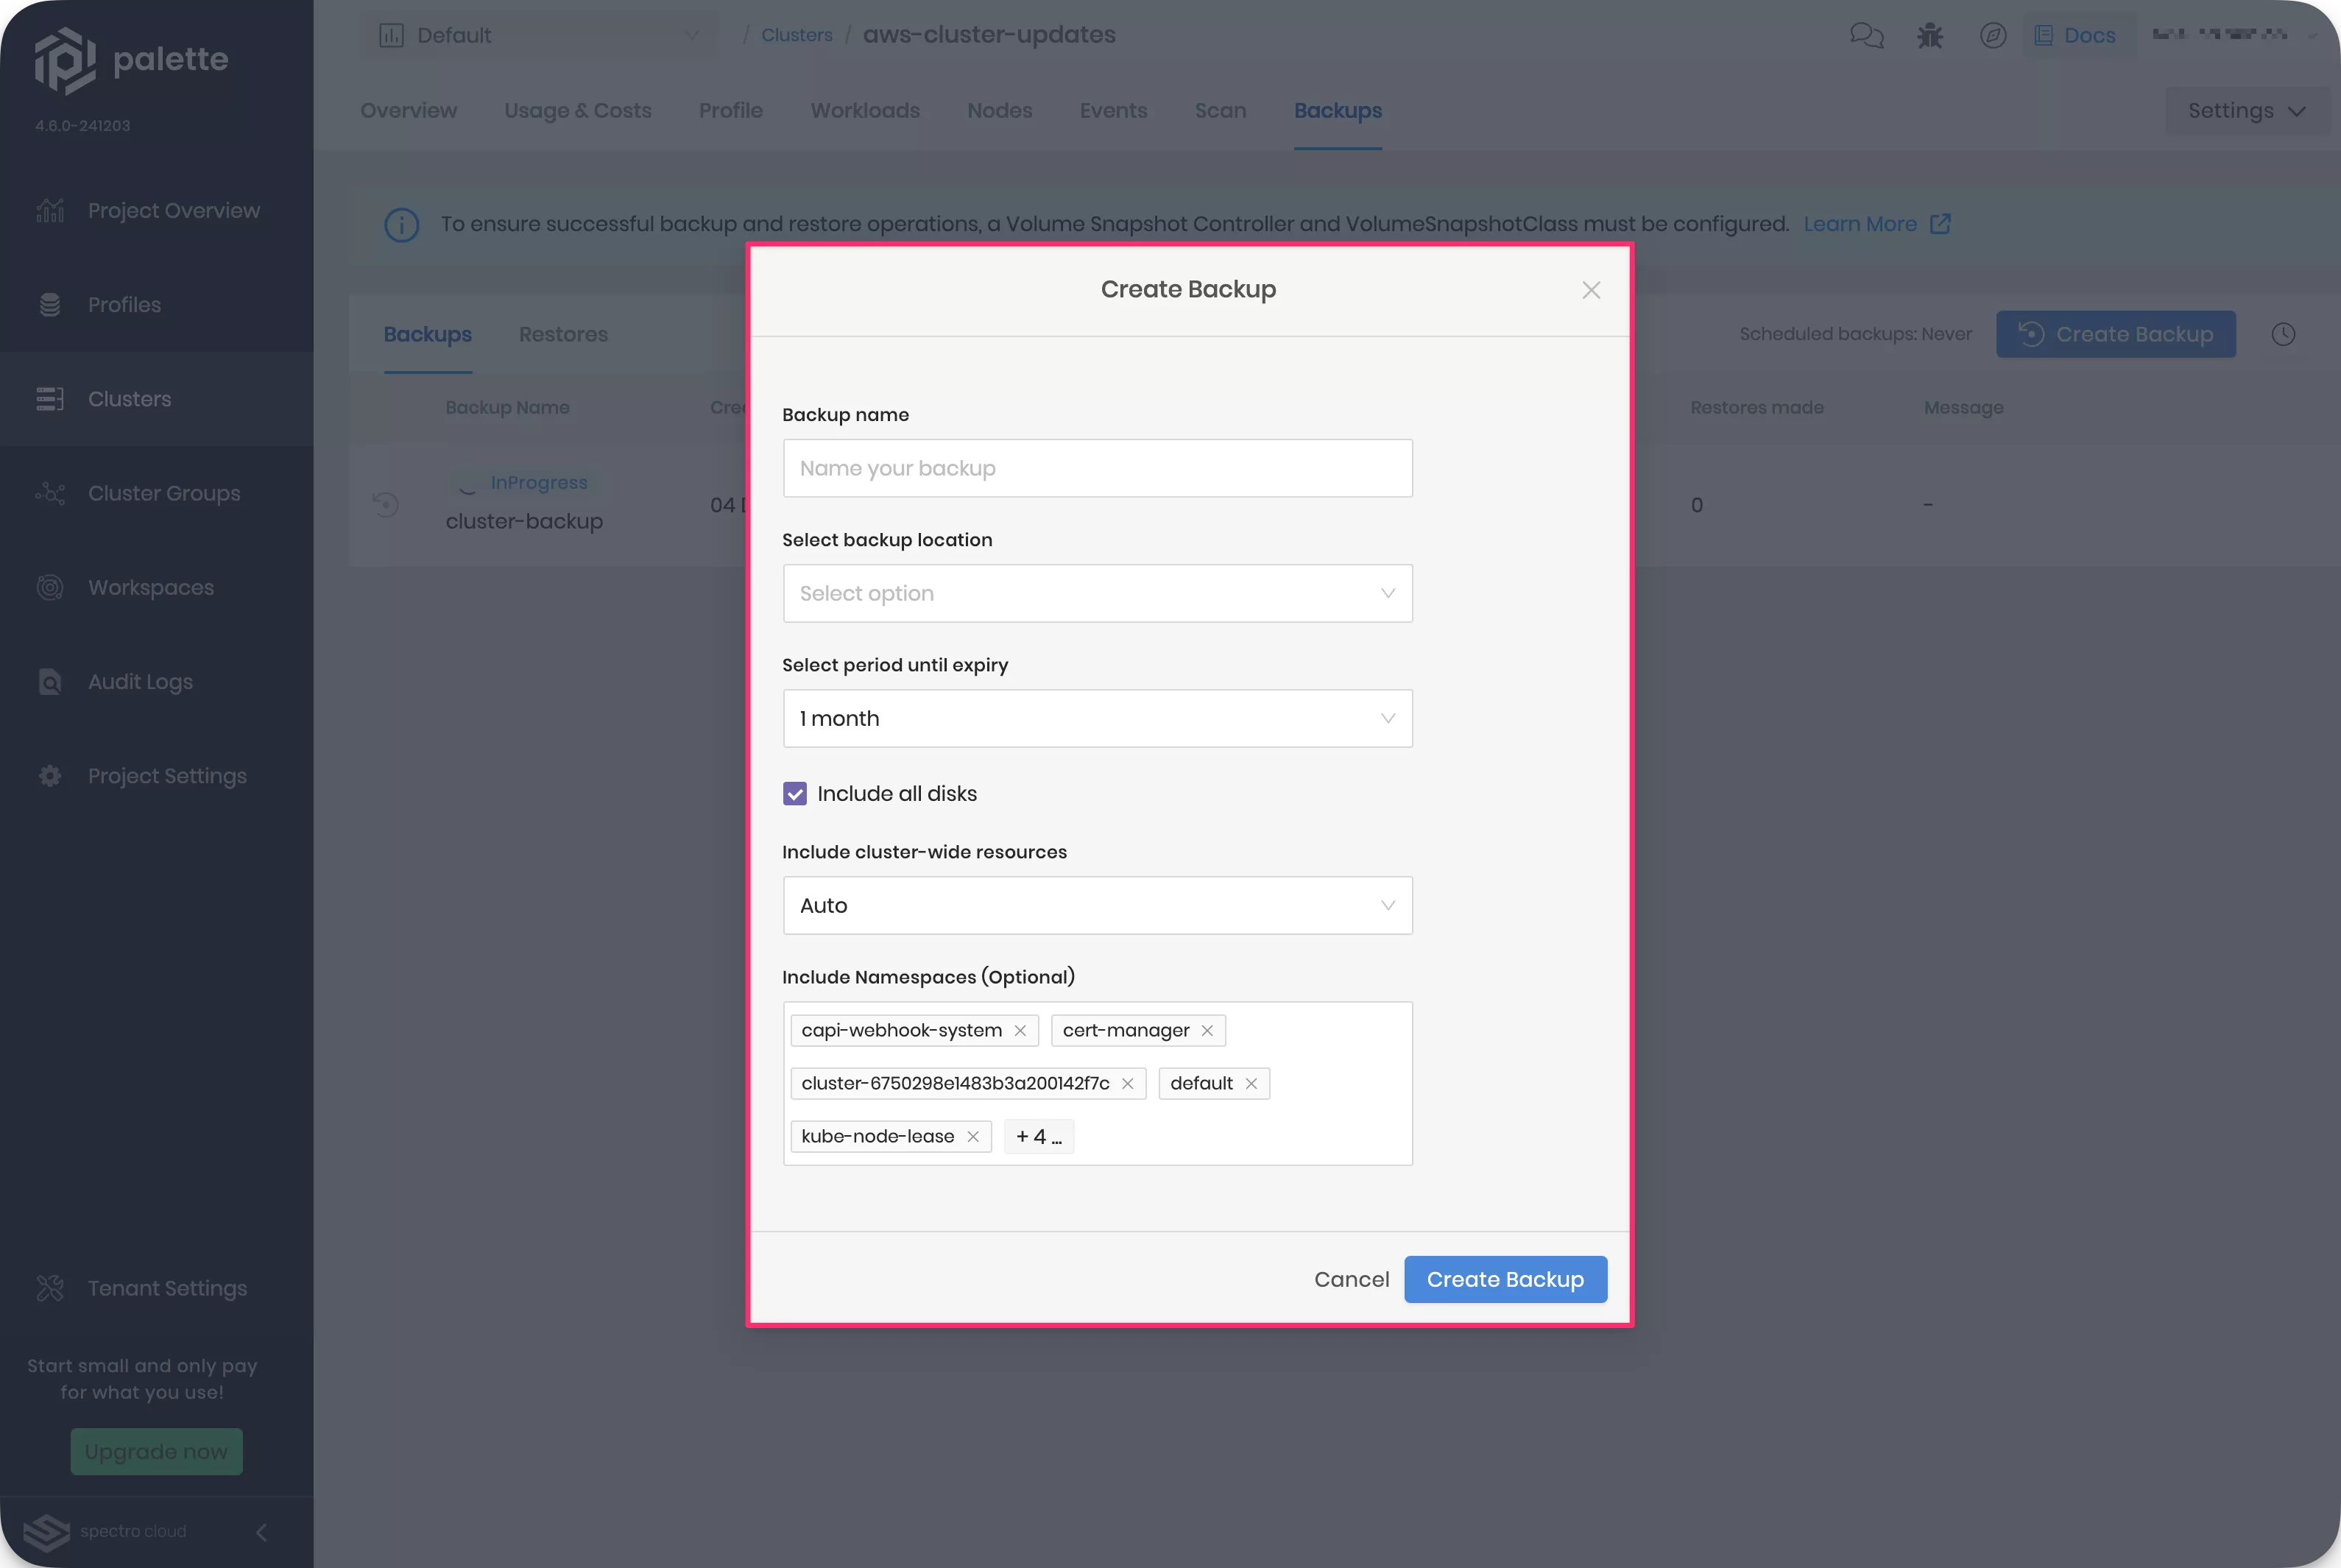Viewport: 2341px width, 1568px height.
Task: Open the Clusters section in the sidebar
Action: tap(129, 398)
